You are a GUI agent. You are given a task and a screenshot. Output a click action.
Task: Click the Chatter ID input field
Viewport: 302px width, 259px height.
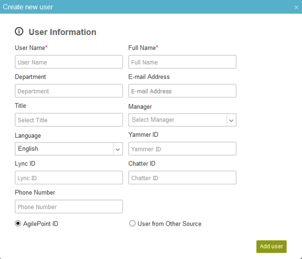[182, 178]
